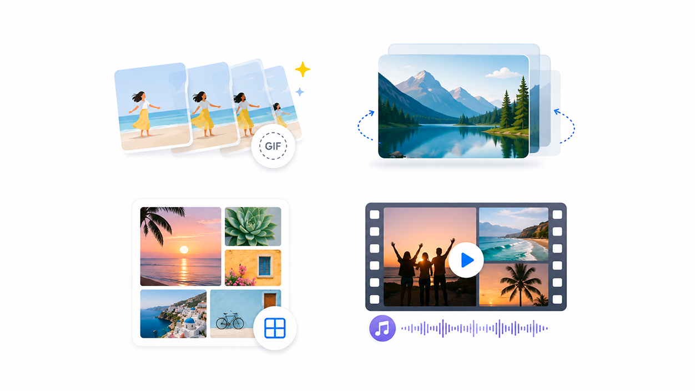Image resolution: width=695 pixels, height=391 pixels.
Task: Select the Santorini coastal village photo
Action: tap(173, 314)
